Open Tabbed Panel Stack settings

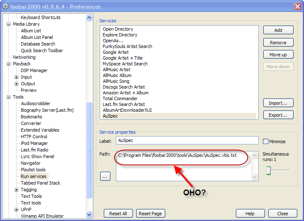[x=41, y=183]
